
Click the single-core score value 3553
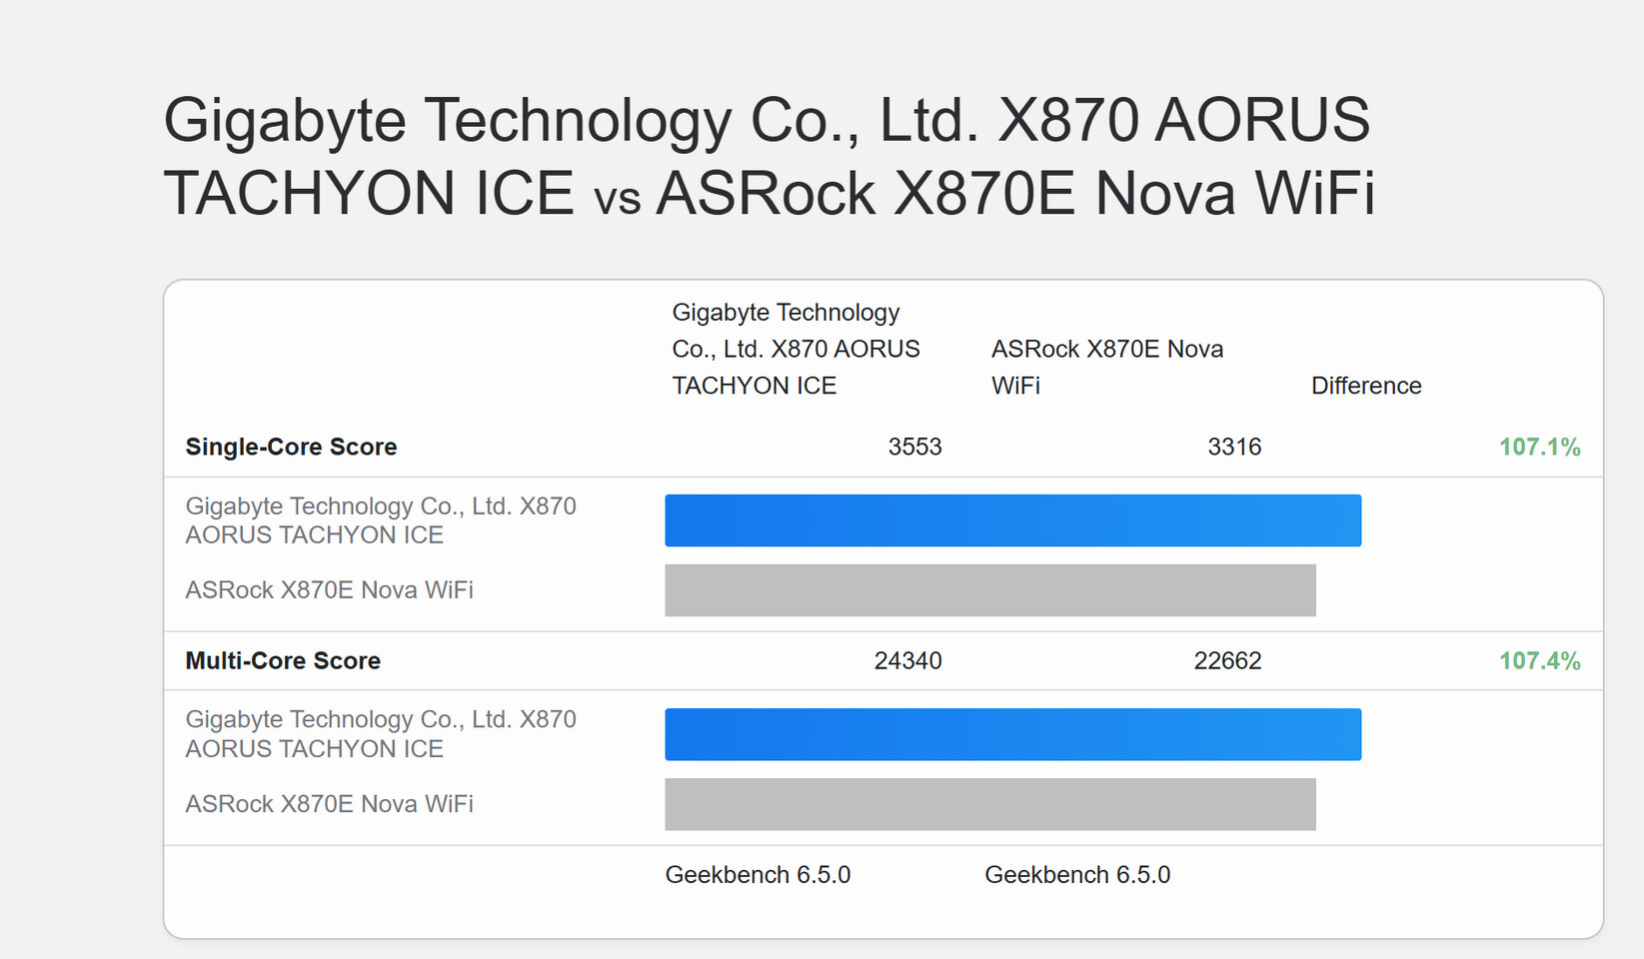914,447
